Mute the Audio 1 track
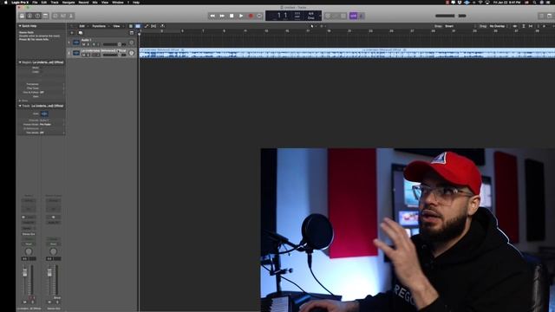 coord(83,44)
